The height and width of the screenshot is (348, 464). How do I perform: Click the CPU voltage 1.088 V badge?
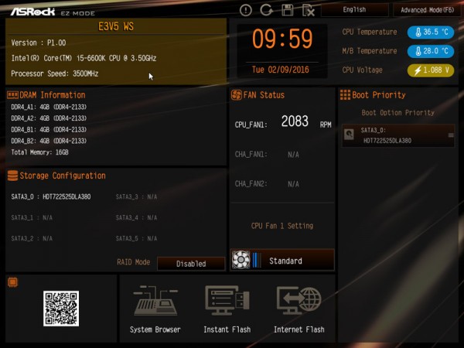click(x=431, y=70)
